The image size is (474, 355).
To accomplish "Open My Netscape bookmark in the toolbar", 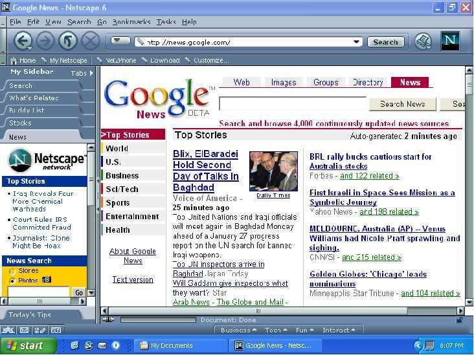I will 64,60.
